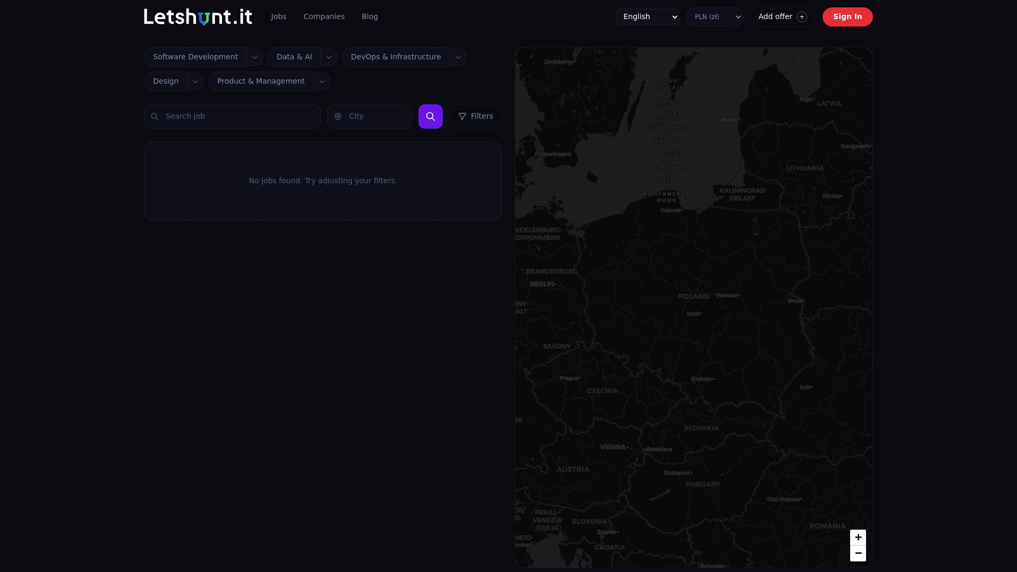
Task: Click the plus icon next to Add offer
Action: [x=802, y=16]
